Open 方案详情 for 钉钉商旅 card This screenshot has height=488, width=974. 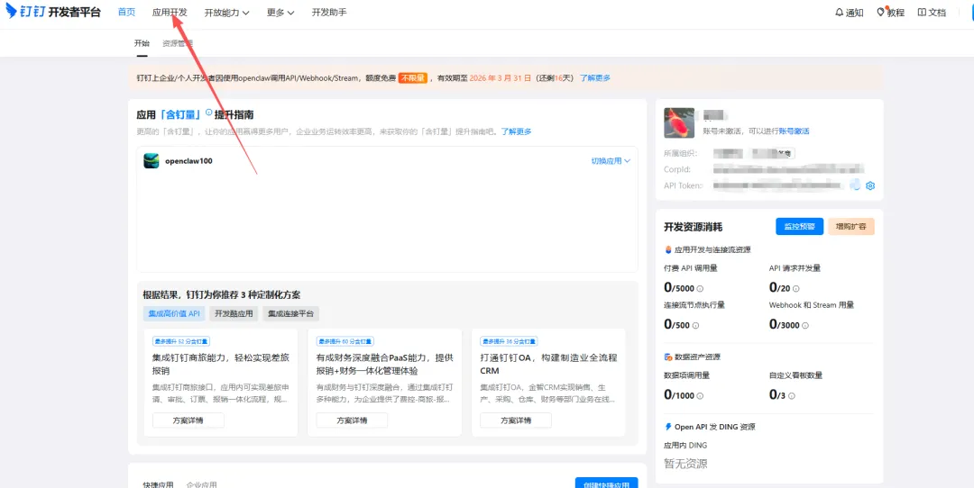click(x=188, y=420)
